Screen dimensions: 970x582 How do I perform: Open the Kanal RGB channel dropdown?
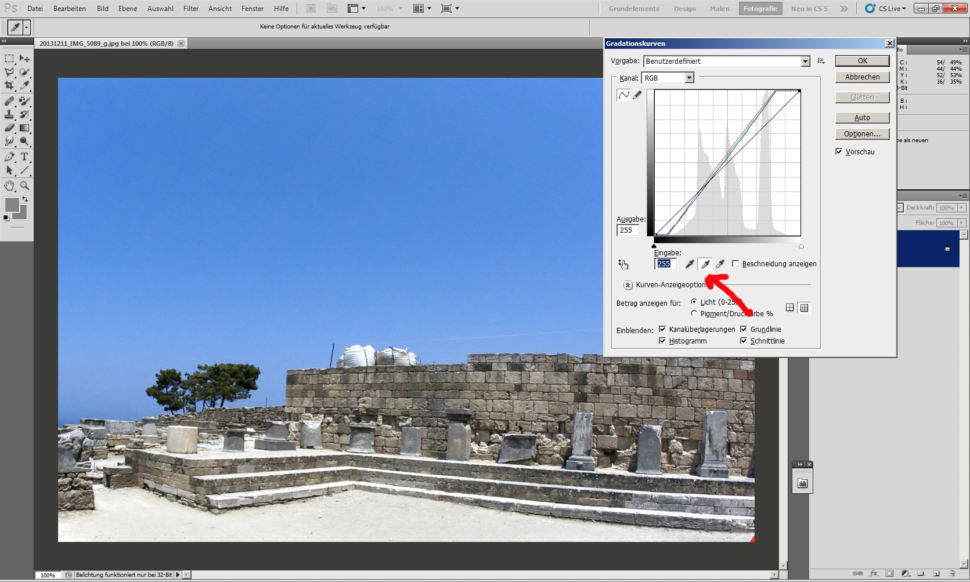(689, 78)
